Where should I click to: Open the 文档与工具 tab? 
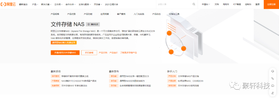click(174, 14)
